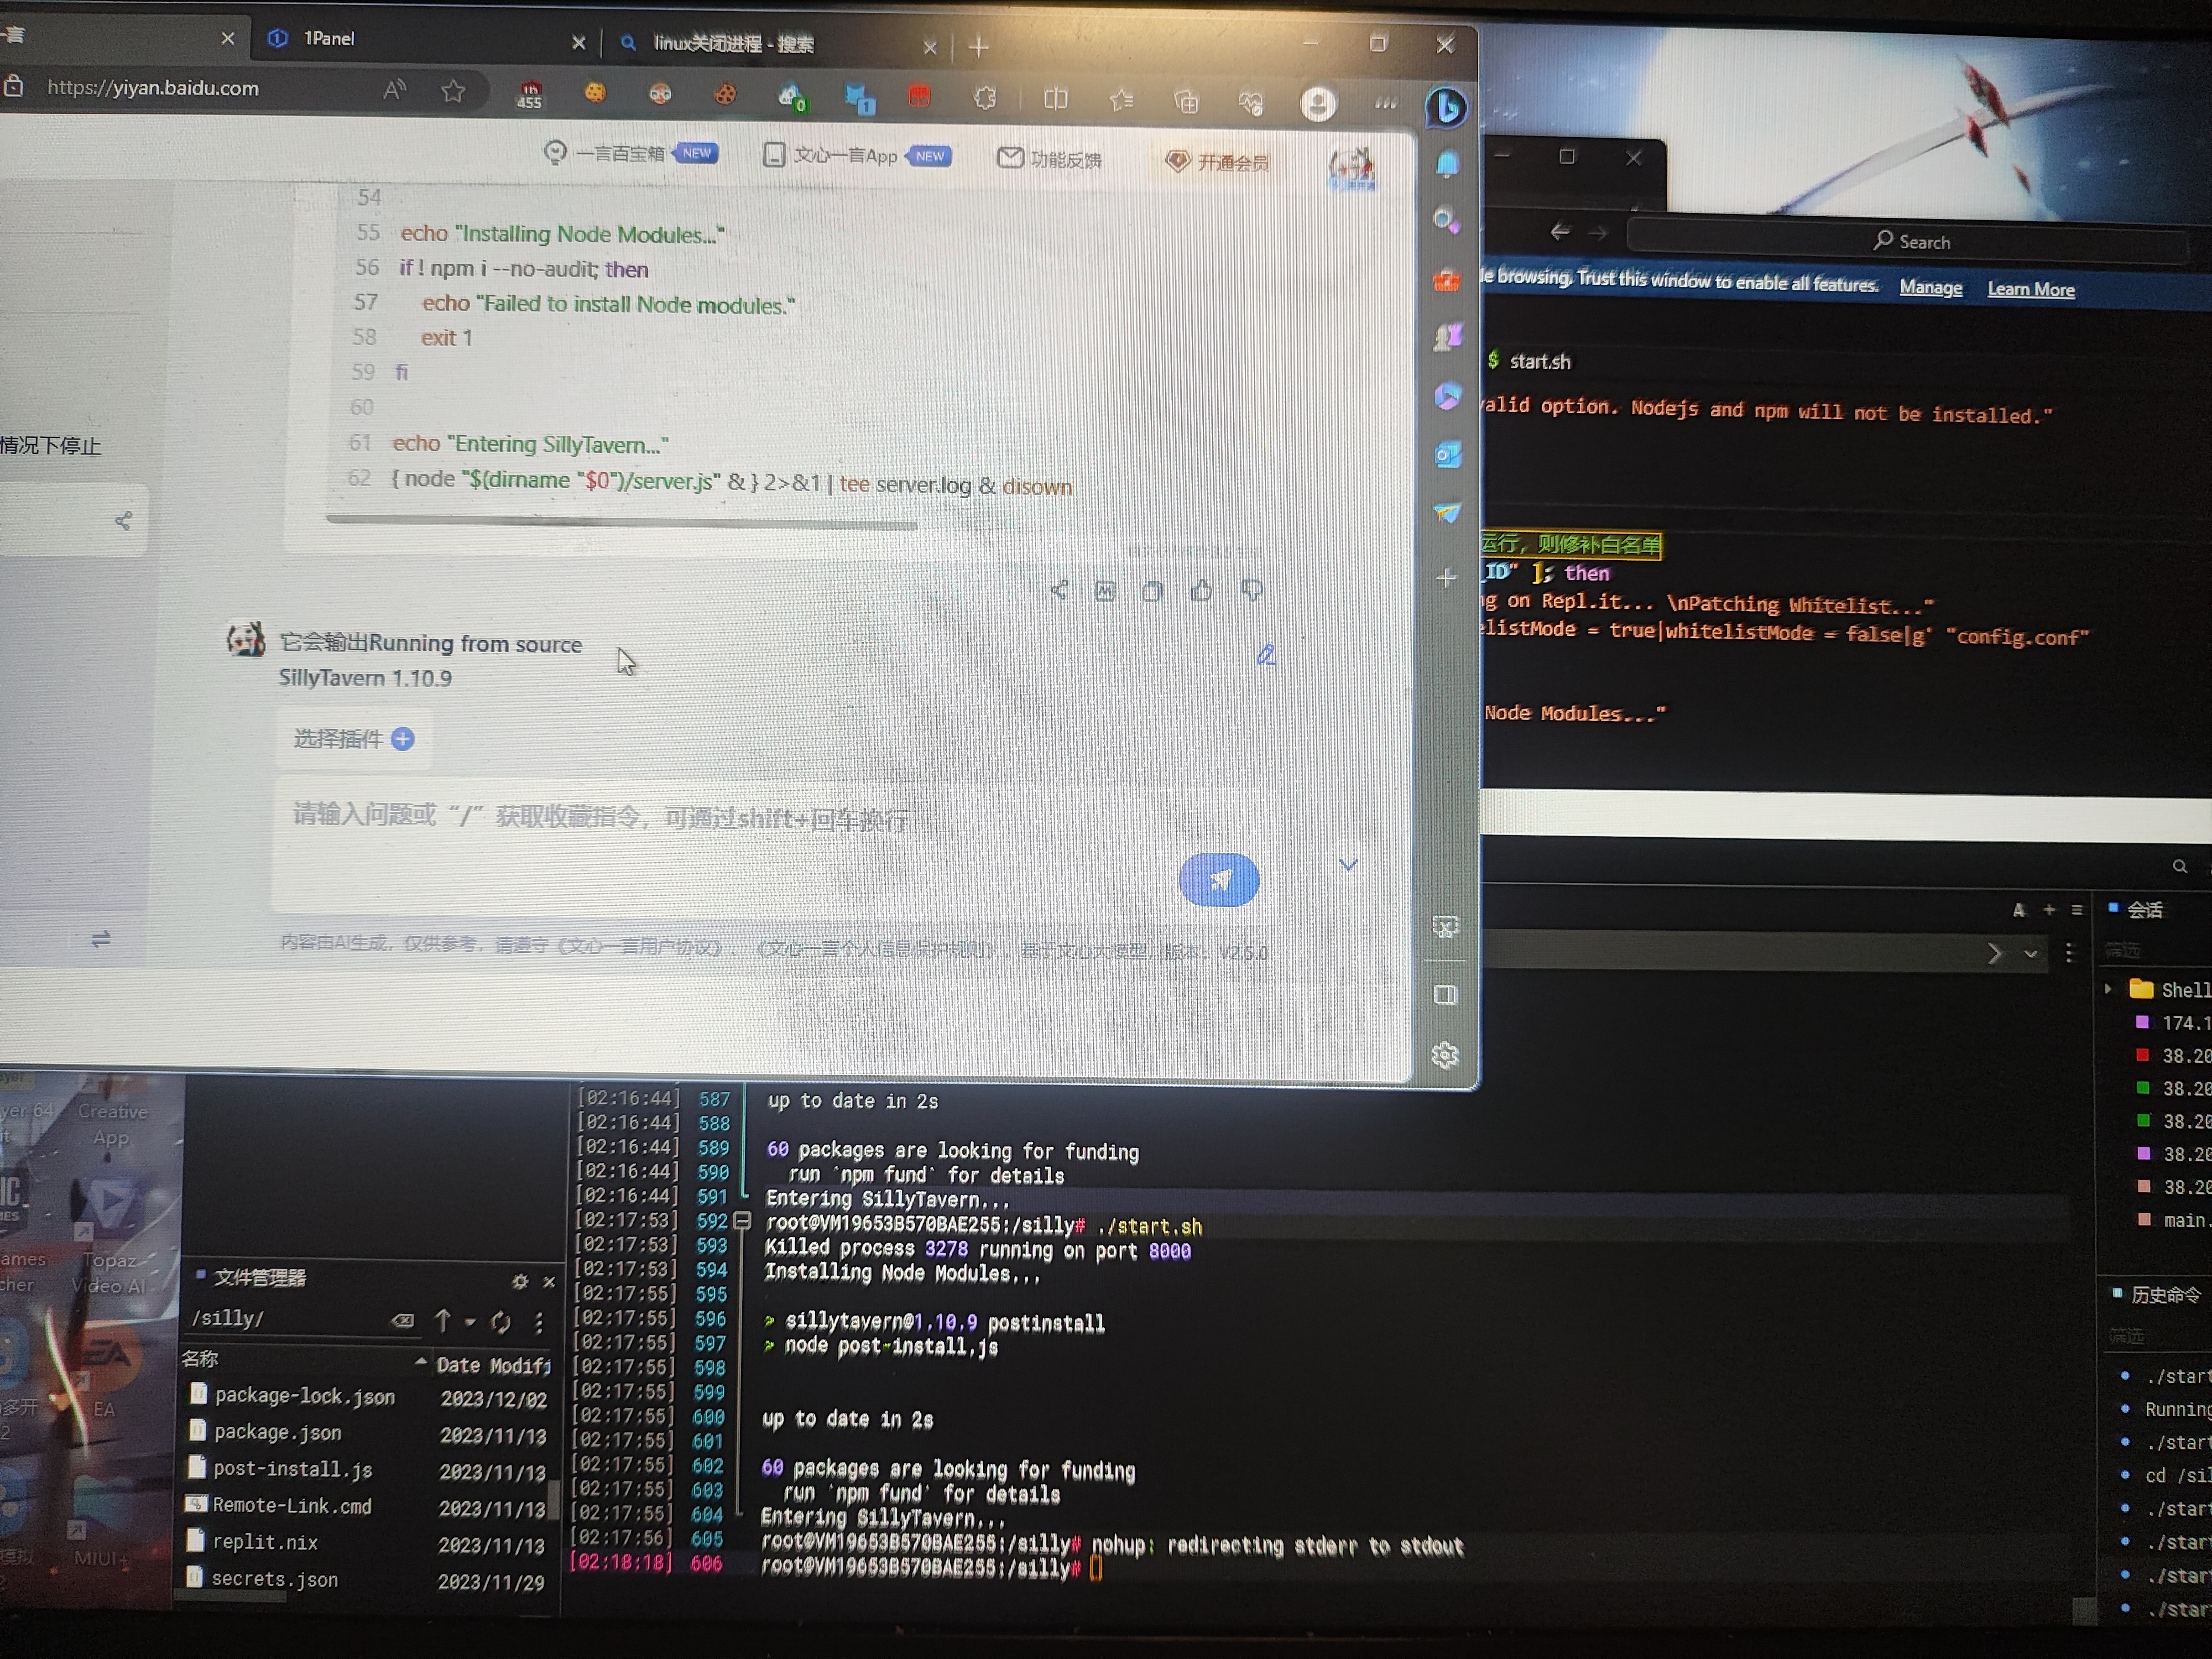Click the Read aloud icon in address bar
This screenshot has height=1659, width=2212.
click(x=394, y=90)
